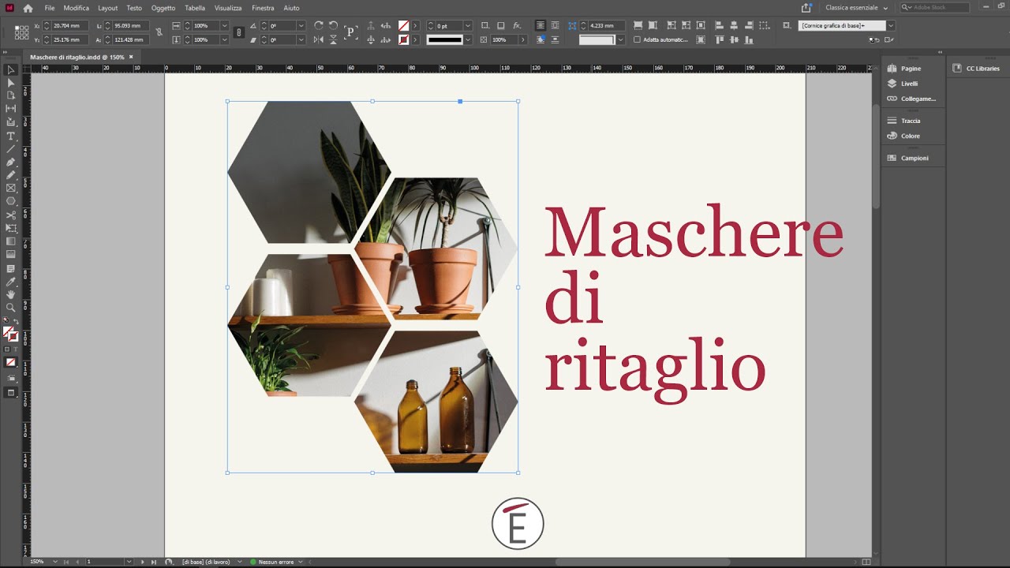The image size is (1010, 568).
Task: Select the Selection tool arrow
Action: (x=11, y=69)
